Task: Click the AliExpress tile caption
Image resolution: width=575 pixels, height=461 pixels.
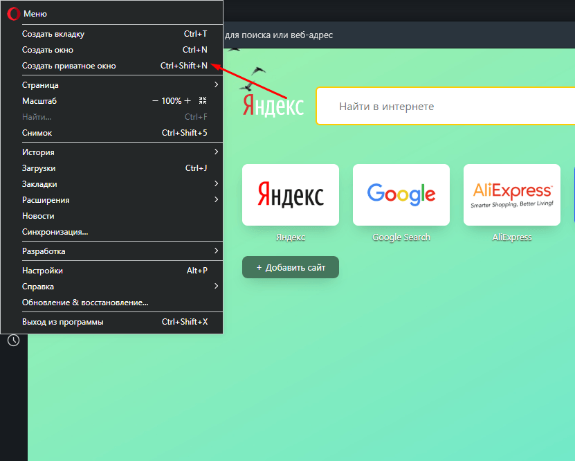Action: [512, 237]
